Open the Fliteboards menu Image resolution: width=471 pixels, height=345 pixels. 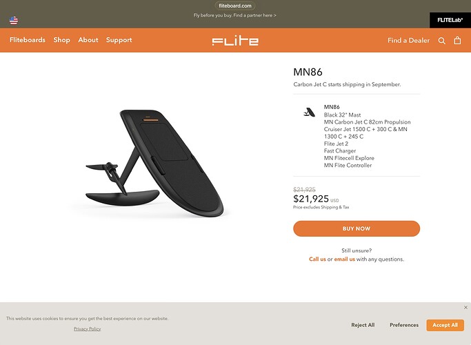[x=28, y=39]
